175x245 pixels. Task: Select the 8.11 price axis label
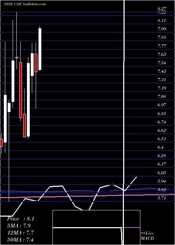tap(162, 21)
